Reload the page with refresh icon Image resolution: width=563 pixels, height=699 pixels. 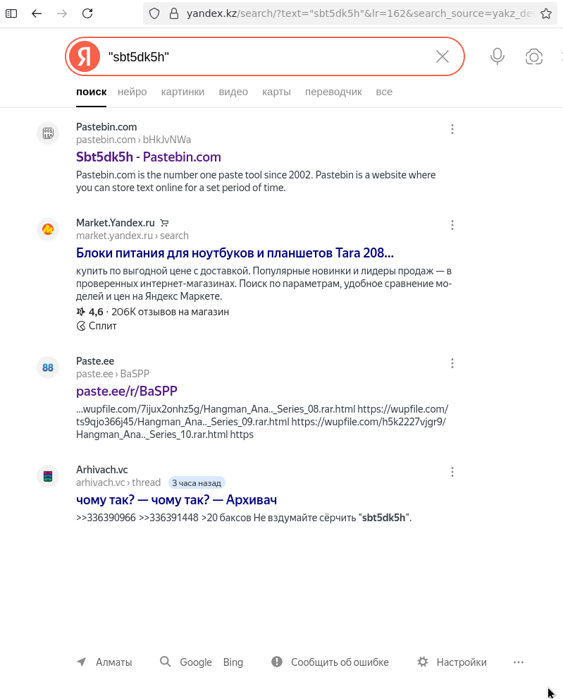tap(87, 13)
